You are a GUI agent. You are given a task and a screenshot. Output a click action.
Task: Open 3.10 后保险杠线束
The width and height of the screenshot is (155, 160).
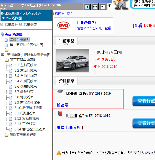(28, 108)
